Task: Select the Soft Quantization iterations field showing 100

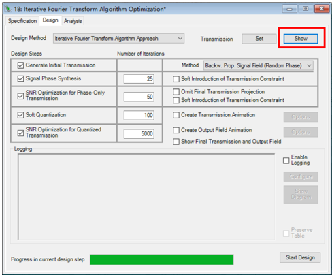Action: click(x=139, y=115)
